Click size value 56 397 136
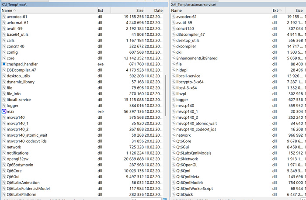This screenshot has height=200, width=306. click(x=134, y=111)
